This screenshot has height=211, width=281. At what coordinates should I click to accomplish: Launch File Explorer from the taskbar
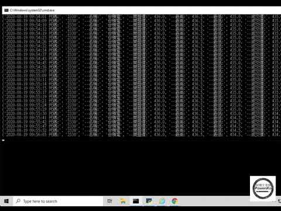pos(123,201)
